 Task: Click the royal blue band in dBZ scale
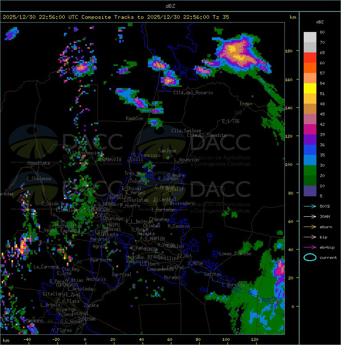pos(310,150)
